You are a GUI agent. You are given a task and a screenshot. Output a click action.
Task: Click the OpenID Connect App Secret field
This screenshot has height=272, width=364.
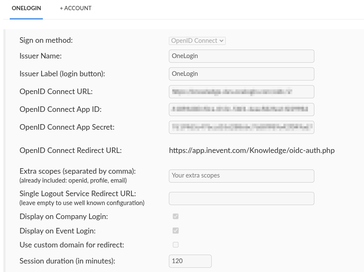[x=241, y=127]
